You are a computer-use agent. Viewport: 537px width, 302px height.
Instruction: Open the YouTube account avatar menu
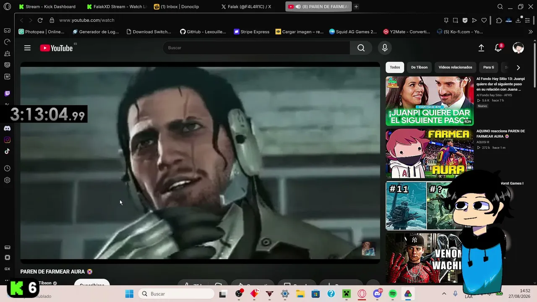518,48
